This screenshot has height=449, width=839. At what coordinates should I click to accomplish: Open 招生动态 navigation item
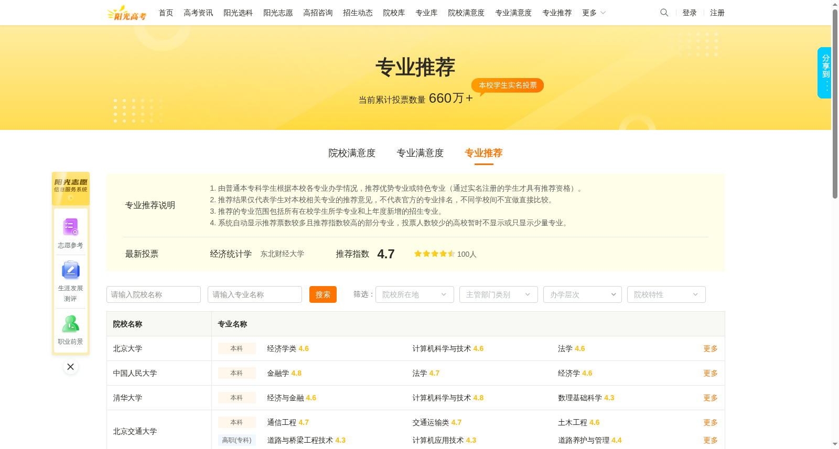click(x=358, y=13)
